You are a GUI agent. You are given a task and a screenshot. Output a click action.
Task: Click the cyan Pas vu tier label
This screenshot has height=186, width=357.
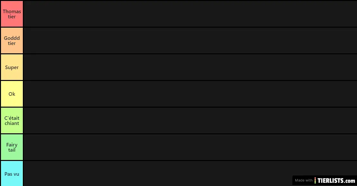12,173
